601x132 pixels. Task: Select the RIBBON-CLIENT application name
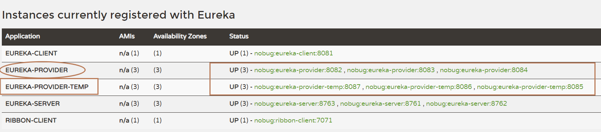(31, 120)
